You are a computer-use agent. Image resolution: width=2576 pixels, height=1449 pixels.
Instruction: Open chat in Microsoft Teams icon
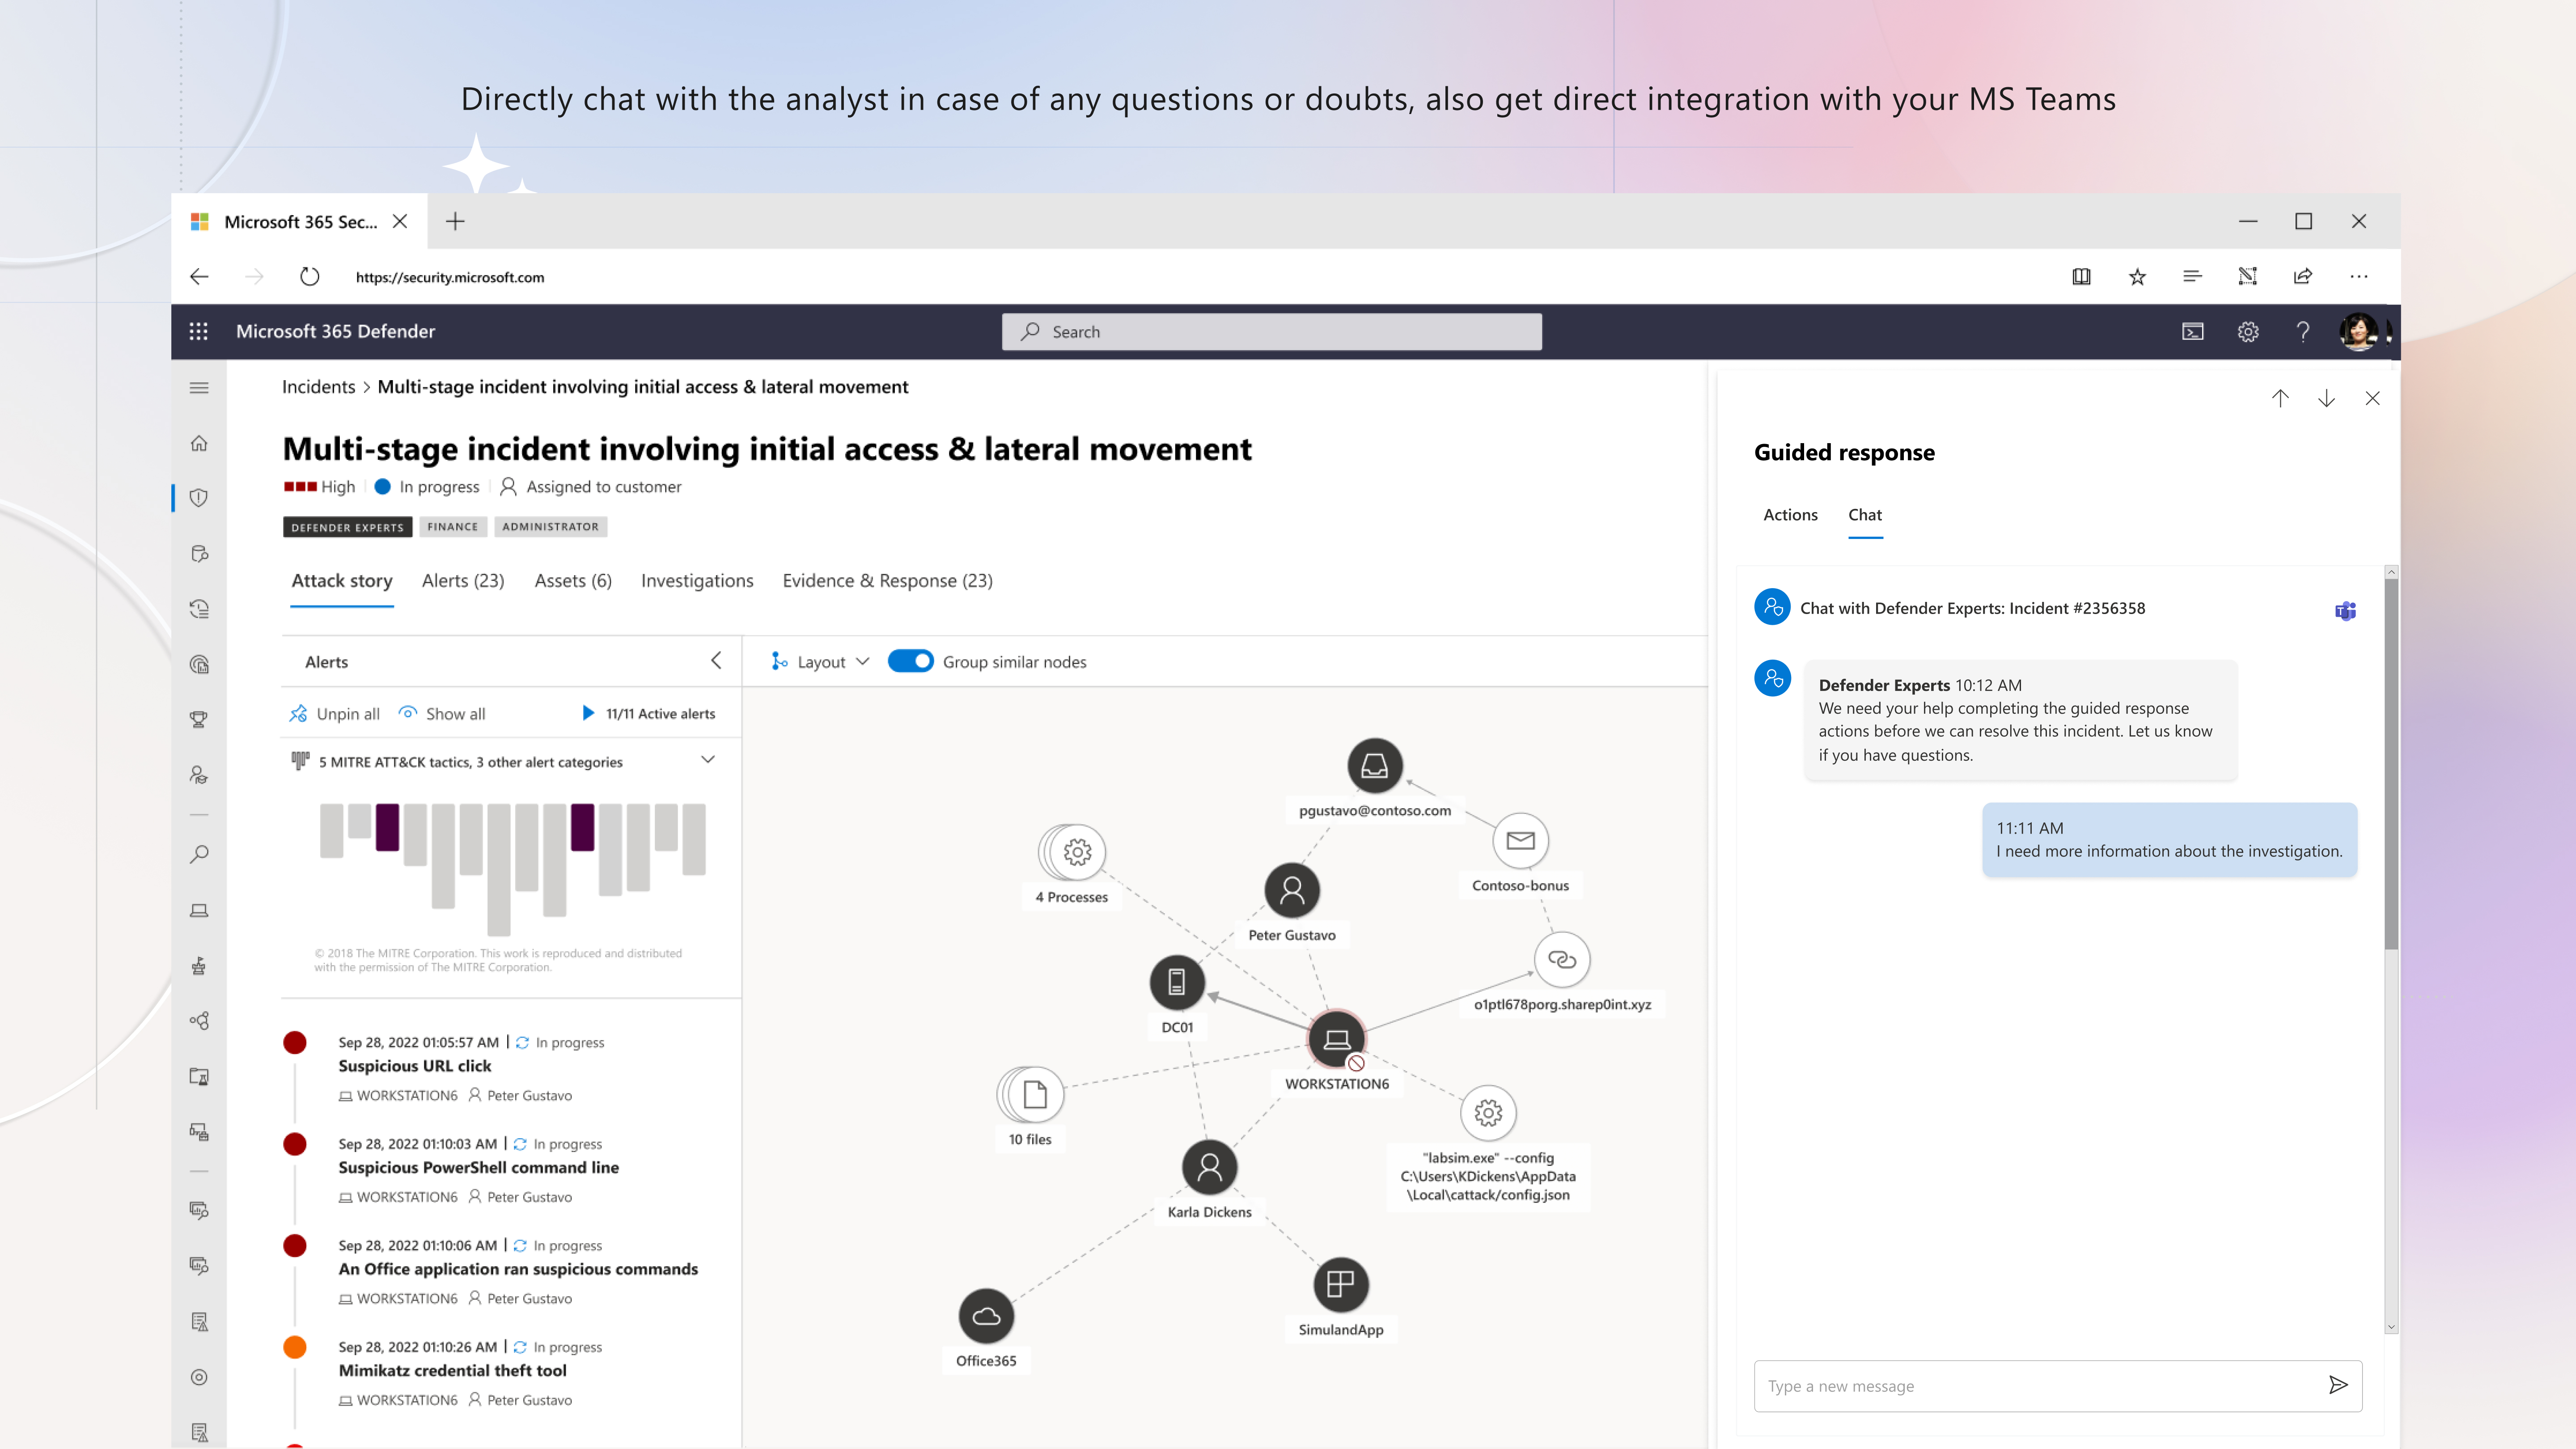2345,610
